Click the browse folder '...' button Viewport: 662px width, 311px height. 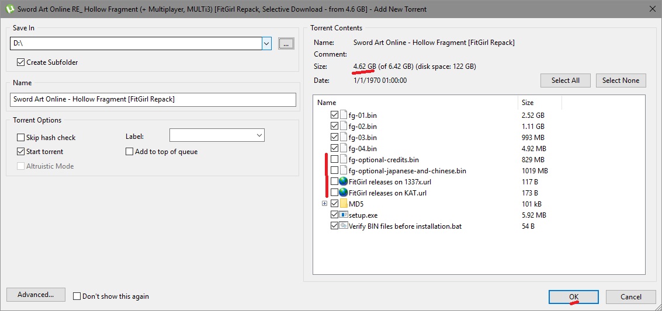[x=286, y=43]
